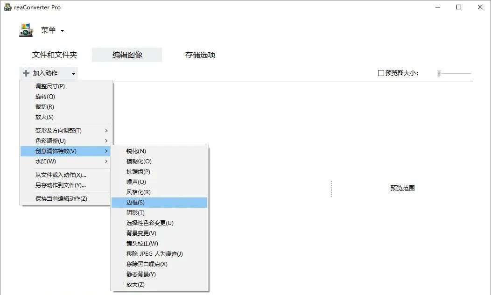
Task: Expand the 水印 submenu
Action: click(44, 161)
